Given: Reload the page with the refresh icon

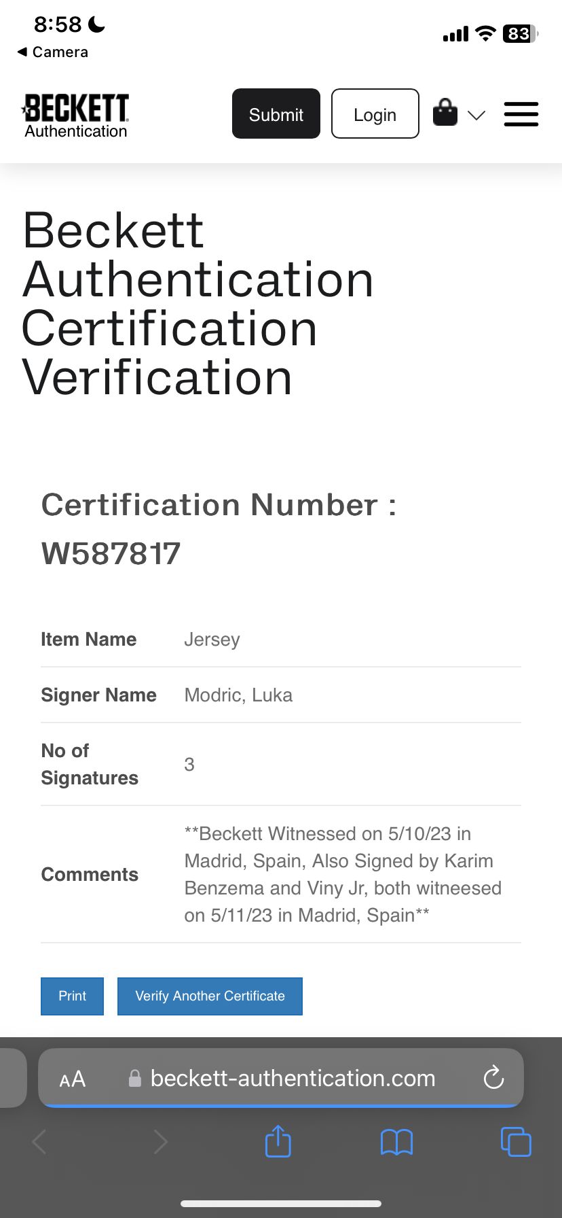Looking at the screenshot, I should click(x=493, y=1077).
